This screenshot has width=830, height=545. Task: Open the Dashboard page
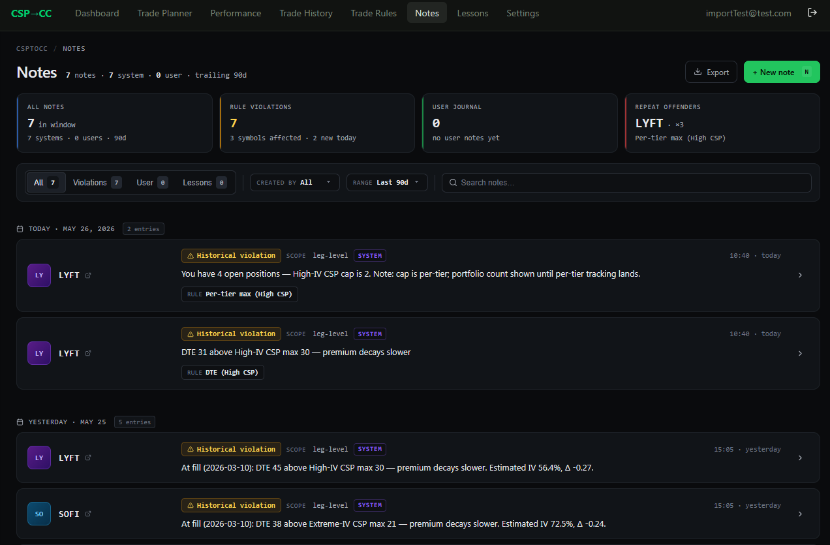(97, 13)
